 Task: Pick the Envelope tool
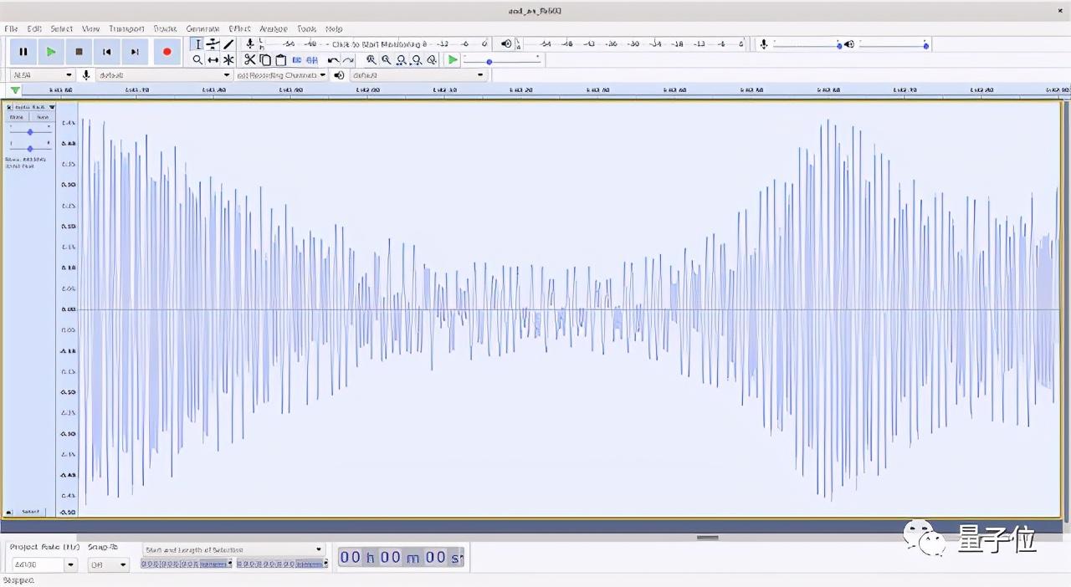[213, 44]
